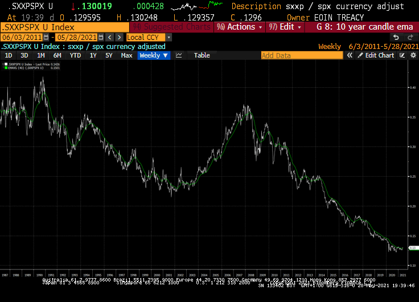Collapse panel with double left chevron
This screenshot has height=302, width=419.
[x=350, y=55]
